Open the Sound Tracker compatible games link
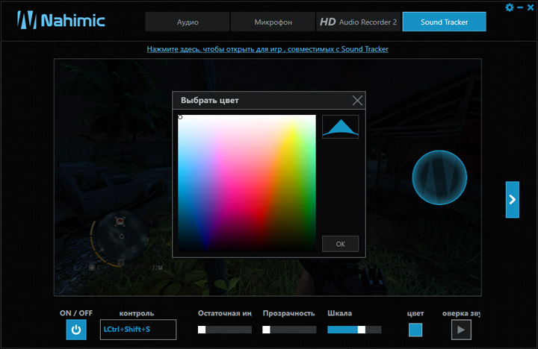 point(268,49)
